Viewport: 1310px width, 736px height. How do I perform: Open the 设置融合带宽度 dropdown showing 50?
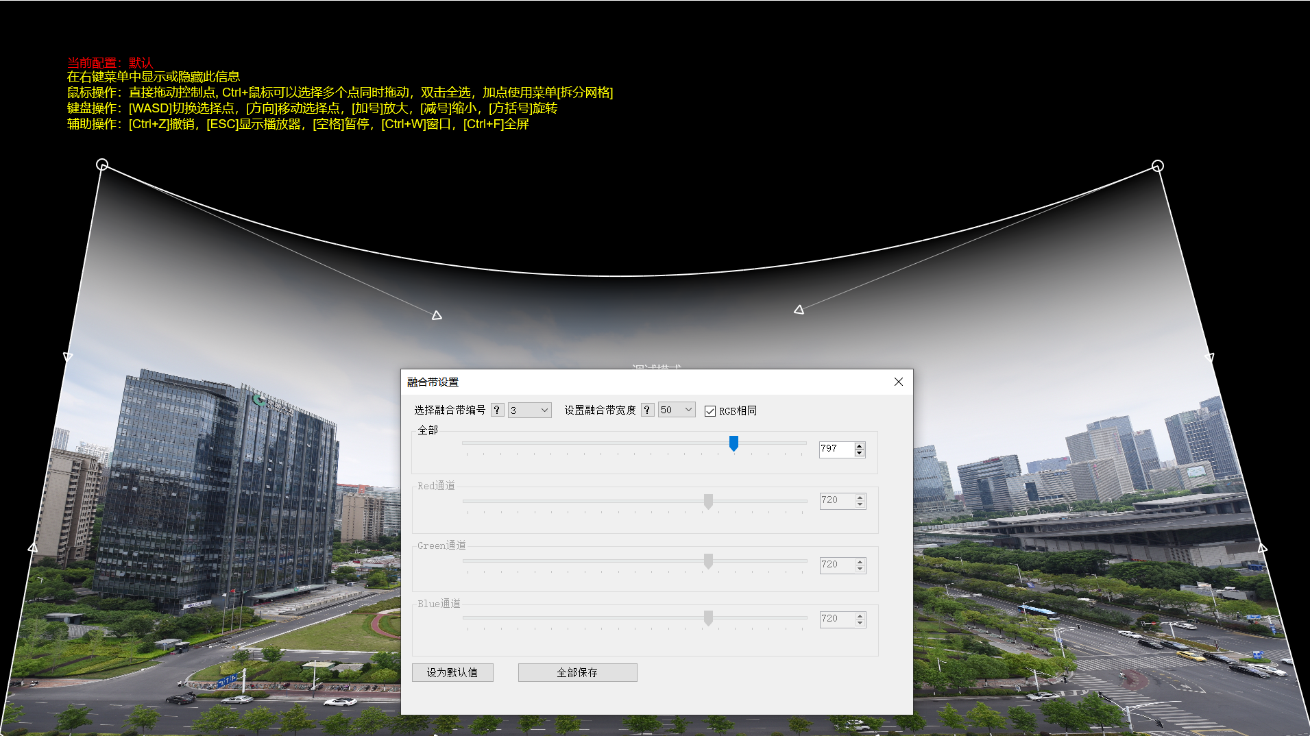pos(676,410)
